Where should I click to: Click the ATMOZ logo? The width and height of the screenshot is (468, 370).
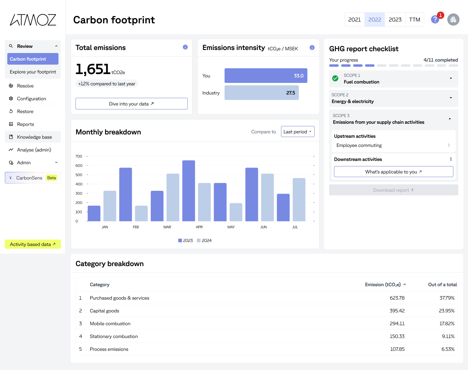[33, 20]
